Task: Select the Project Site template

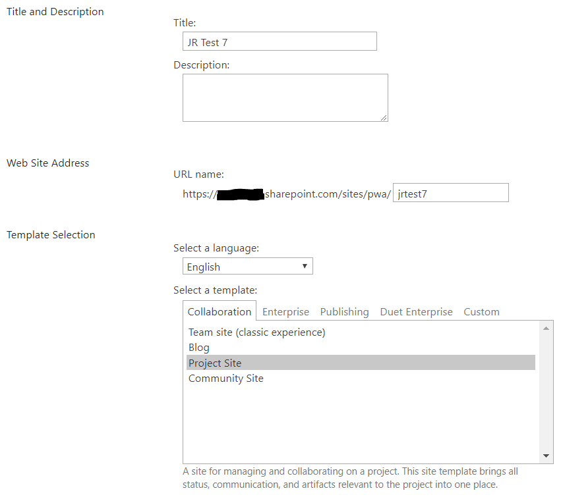Action: tap(361, 363)
